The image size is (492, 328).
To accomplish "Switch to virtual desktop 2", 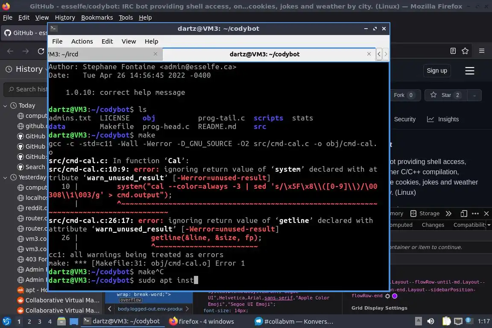I will point(29,322).
